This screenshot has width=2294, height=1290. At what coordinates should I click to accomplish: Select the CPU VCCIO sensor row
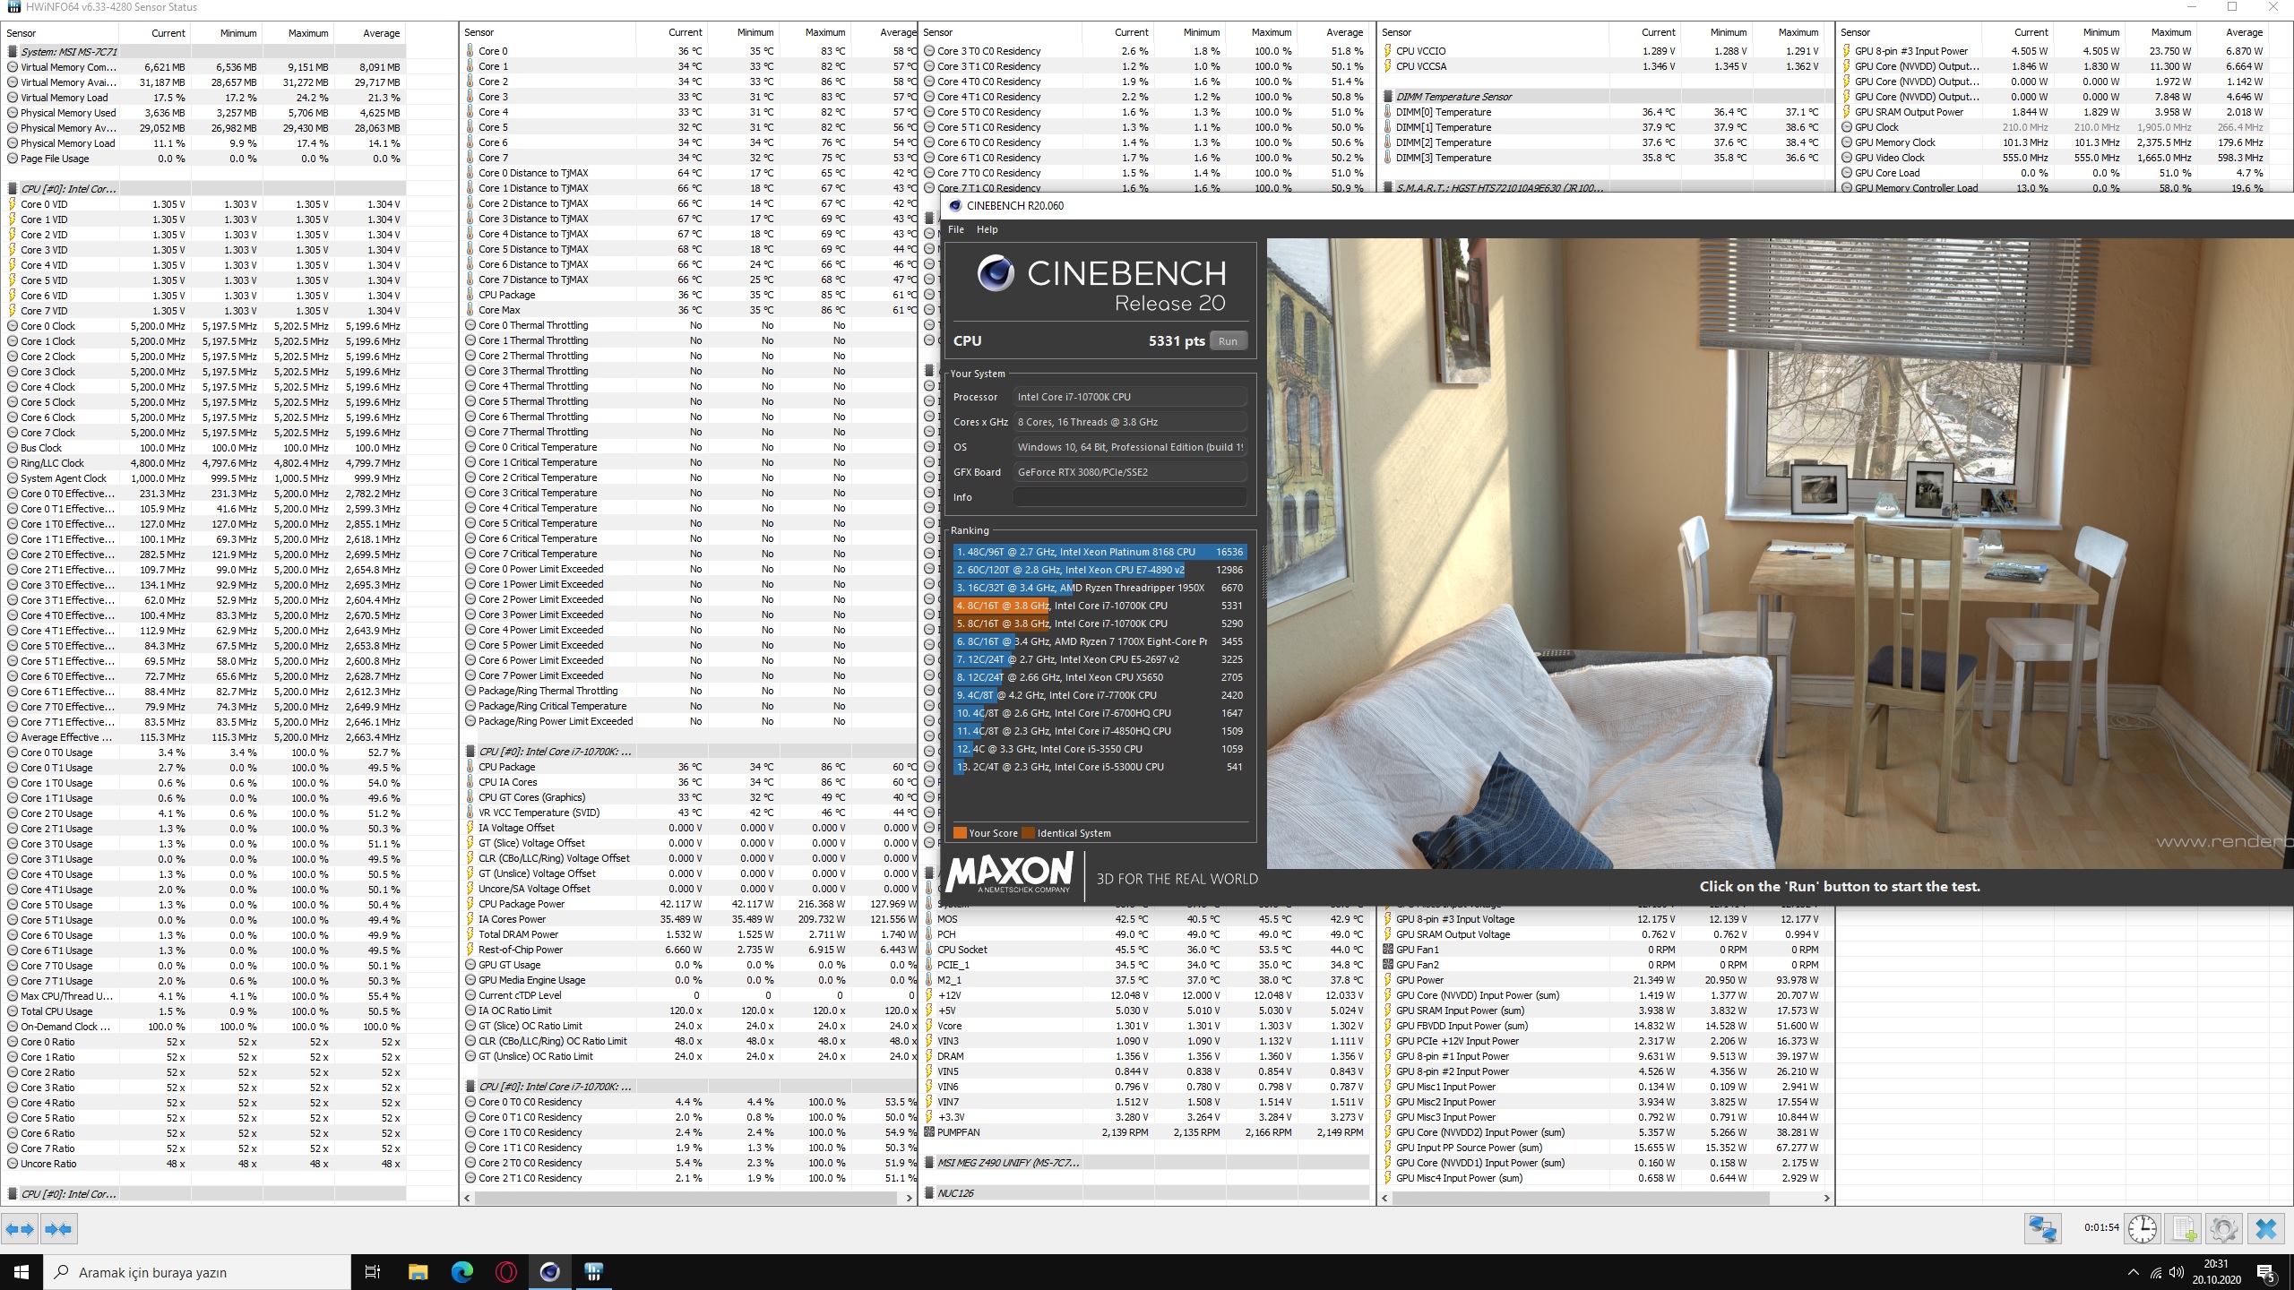(1604, 51)
